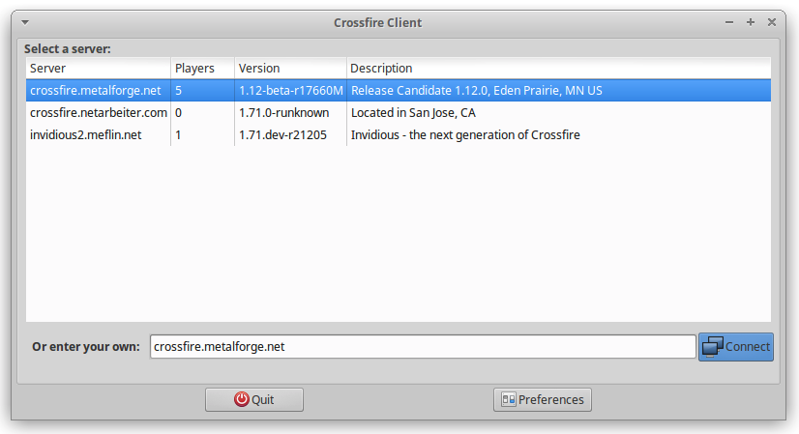Click the Connect button's network icon
Image resolution: width=799 pixels, height=434 pixels.
click(713, 347)
